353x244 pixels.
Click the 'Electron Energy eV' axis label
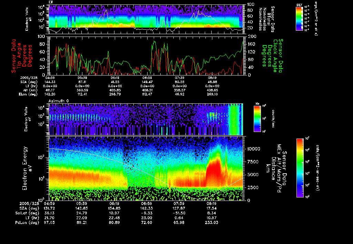click(x=27, y=168)
